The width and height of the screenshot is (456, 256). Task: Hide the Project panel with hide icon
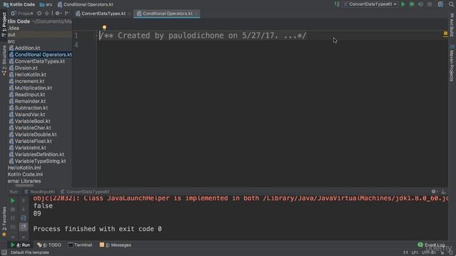[67, 14]
